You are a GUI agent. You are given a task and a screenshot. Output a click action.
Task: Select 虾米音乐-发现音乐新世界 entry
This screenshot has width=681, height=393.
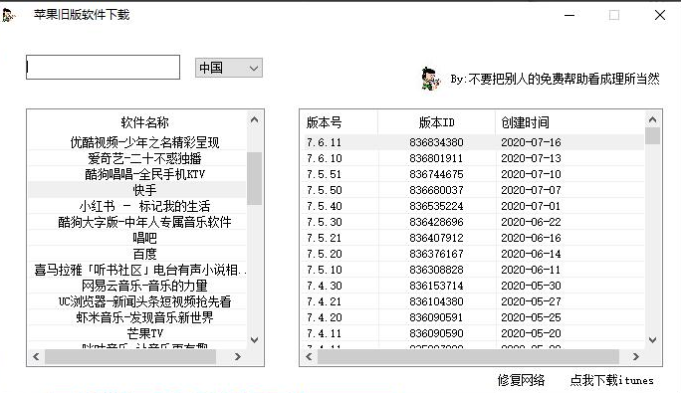coord(137,317)
